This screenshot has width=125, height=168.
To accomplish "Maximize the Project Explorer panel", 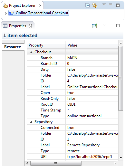I will click(118, 5).
